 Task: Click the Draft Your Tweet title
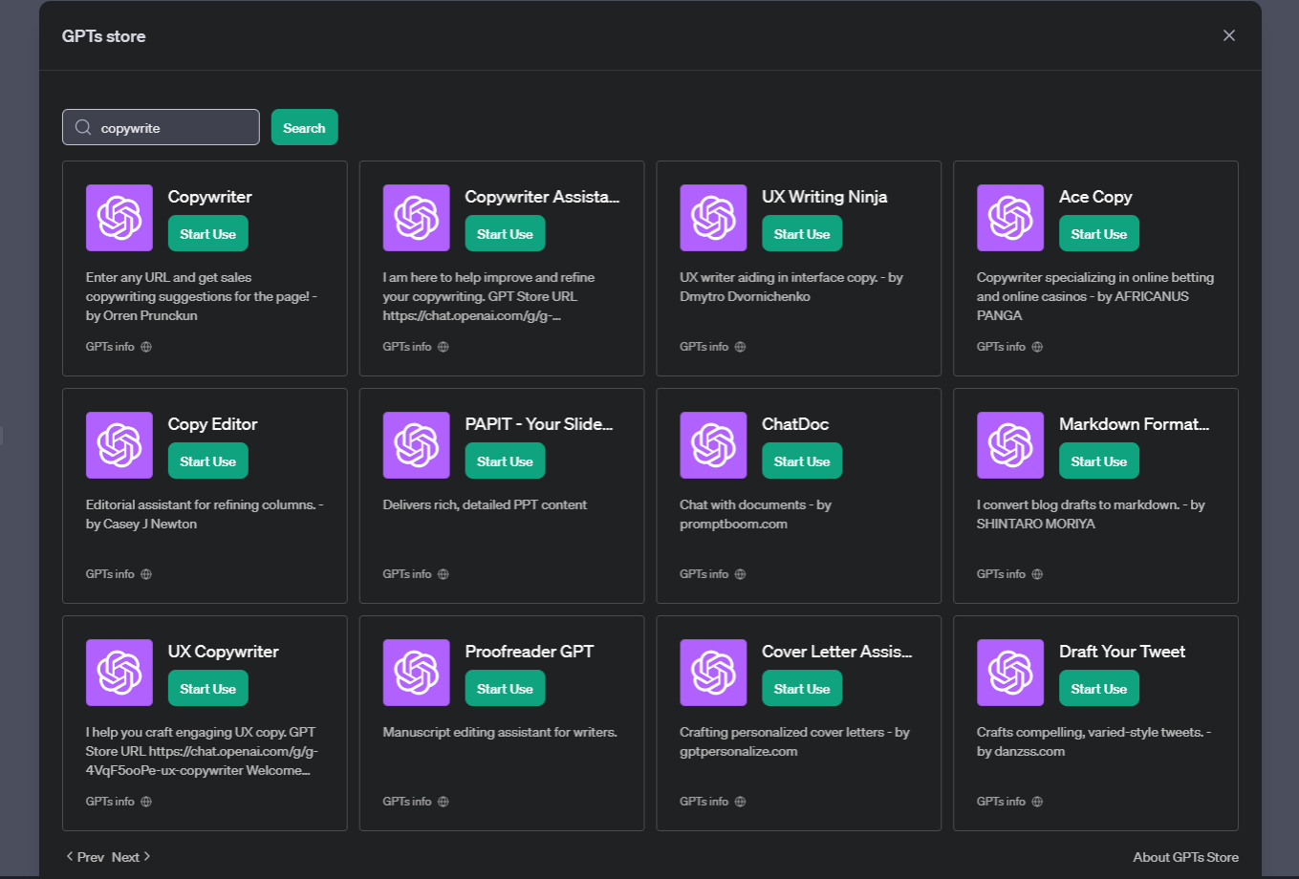[x=1122, y=652]
